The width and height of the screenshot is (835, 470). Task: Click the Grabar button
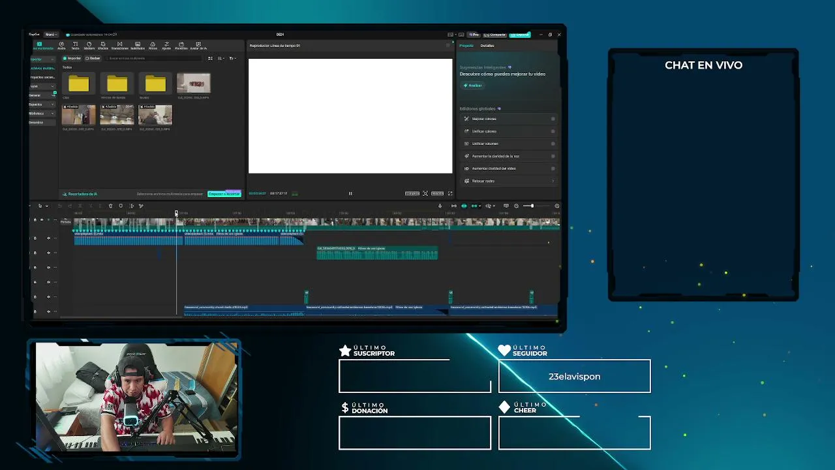(93, 58)
